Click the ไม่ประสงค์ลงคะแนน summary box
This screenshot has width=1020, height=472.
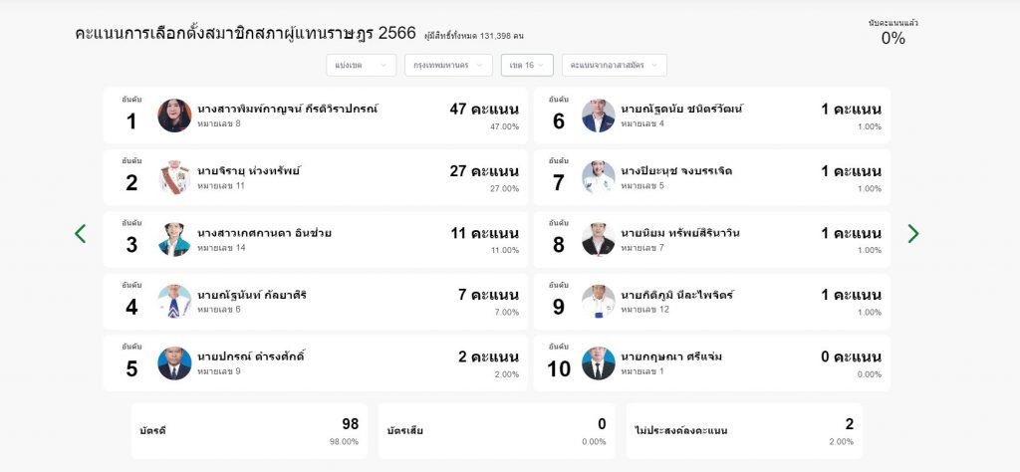(744, 430)
